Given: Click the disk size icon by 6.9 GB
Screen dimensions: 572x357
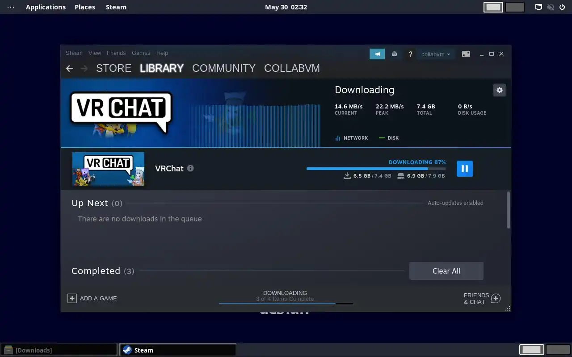Looking at the screenshot, I should click(401, 176).
